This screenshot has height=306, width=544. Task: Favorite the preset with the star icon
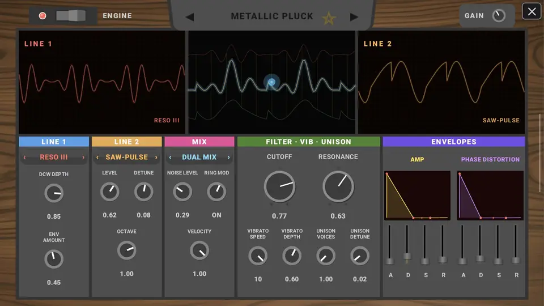pos(329,18)
